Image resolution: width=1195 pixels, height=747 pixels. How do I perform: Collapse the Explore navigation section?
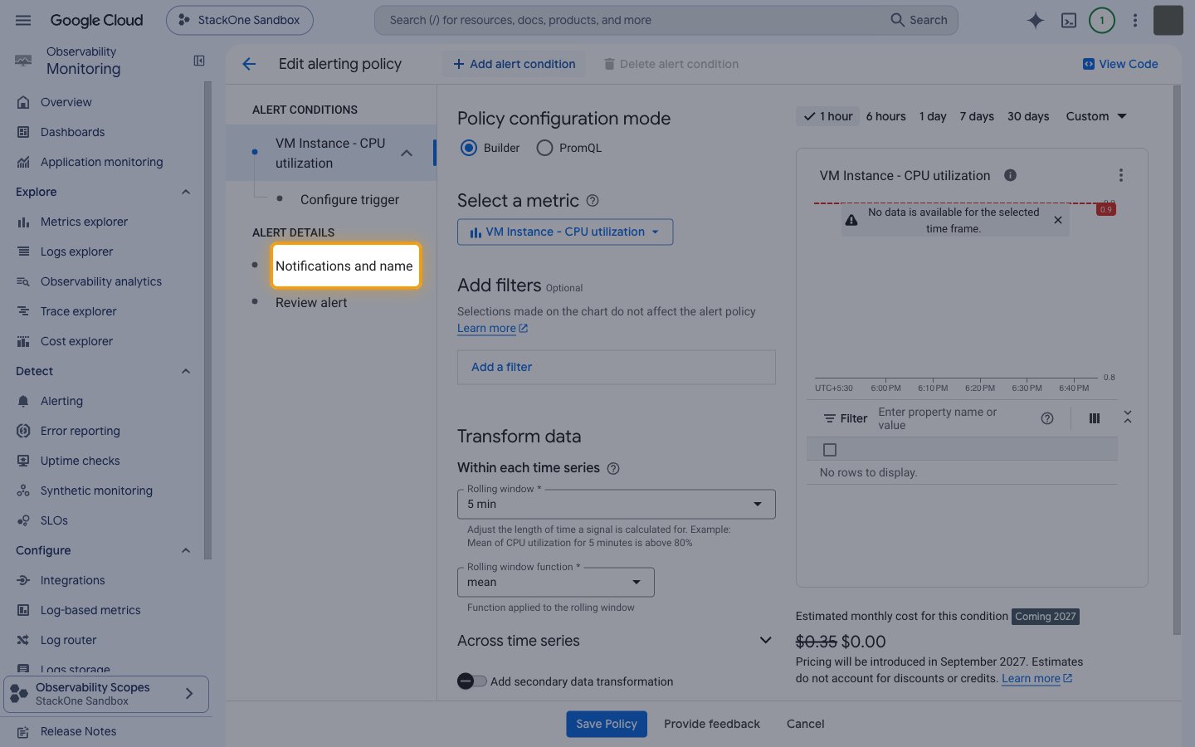[186, 192]
